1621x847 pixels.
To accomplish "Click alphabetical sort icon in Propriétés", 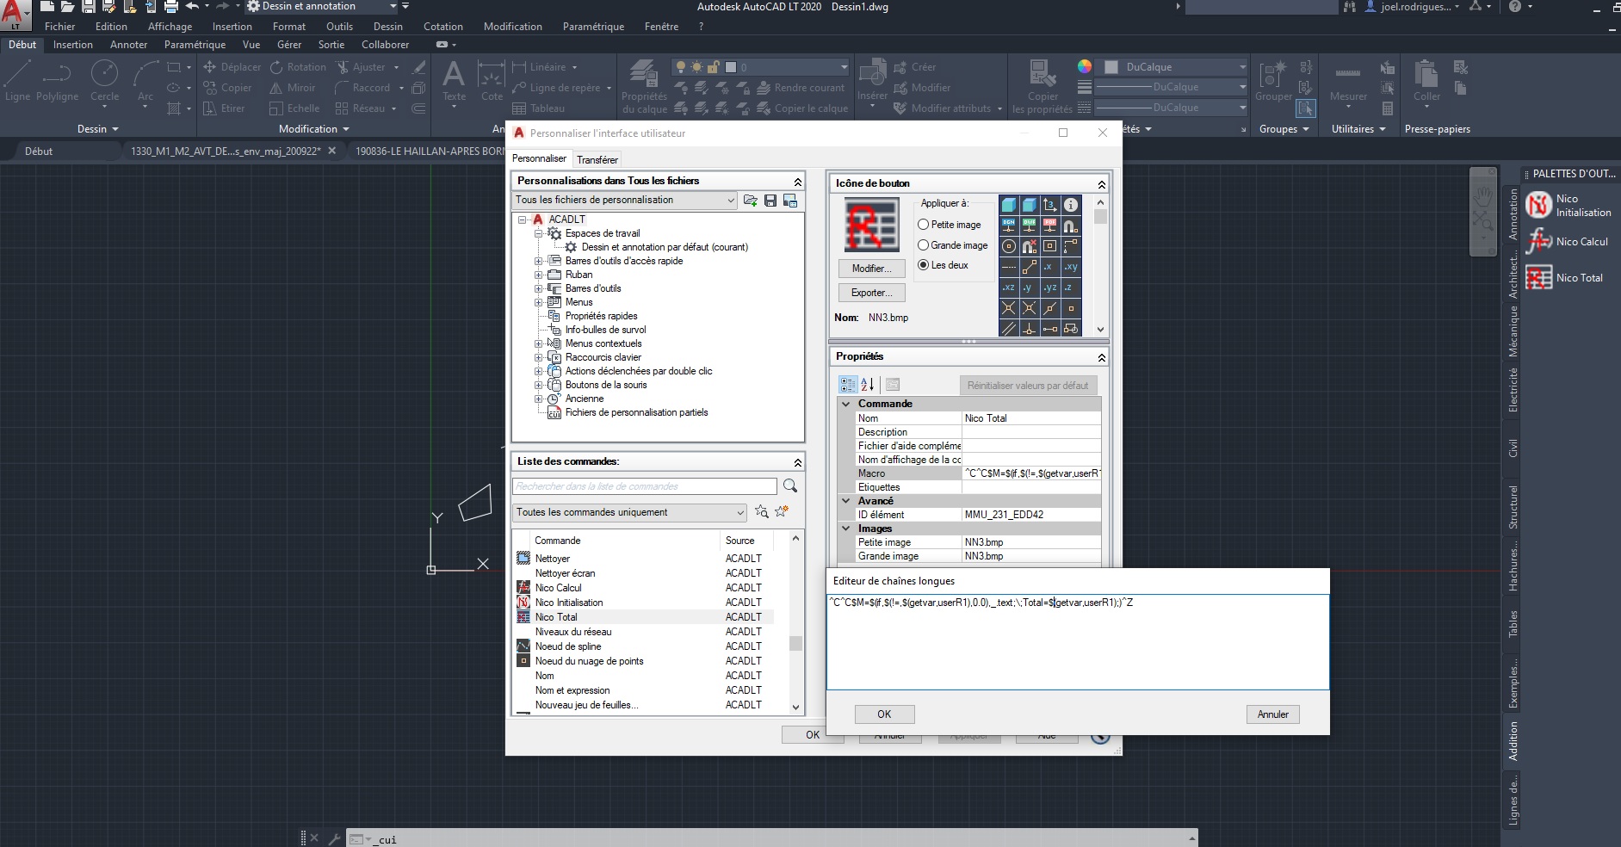I will (868, 385).
